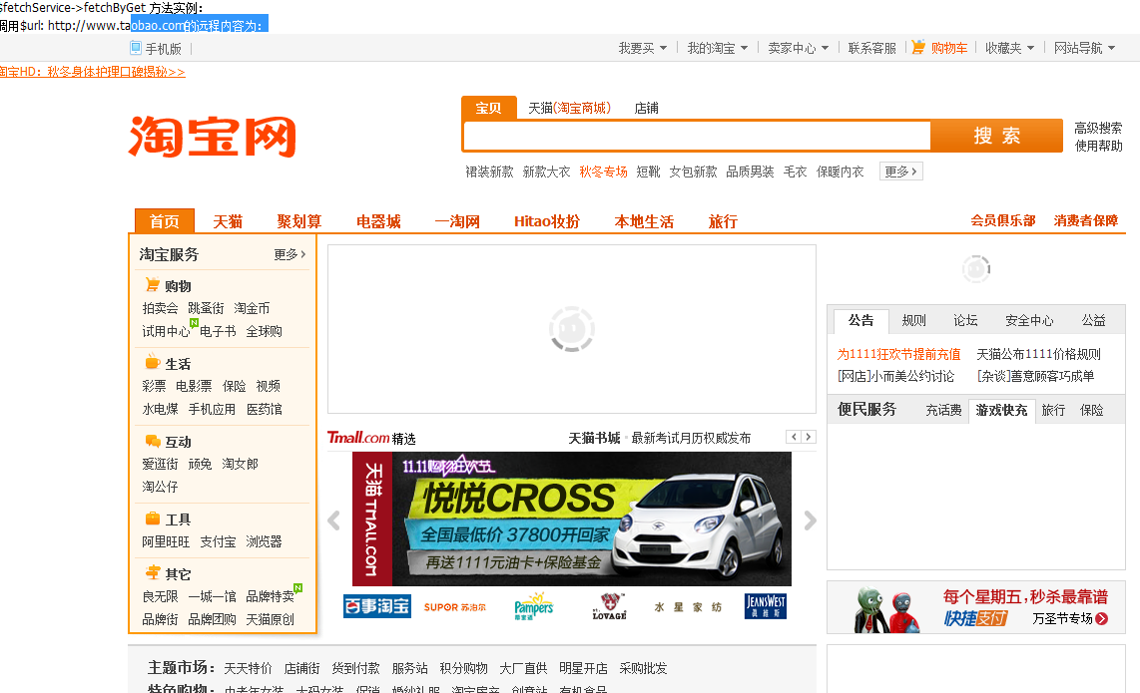The height and width of the screenshot is (693, 1140).
Task: Click small next arrow beside 天猫书城
Action: pyautogui.click(x=808, y=437)
